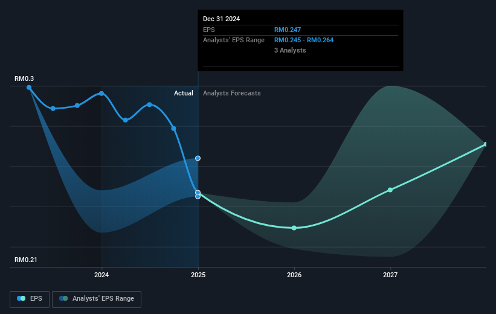Click the analyst range upper marker at 2025
The width and height of the screenshot is (496, 314).
pyautogui.click(x=198, y=158)
